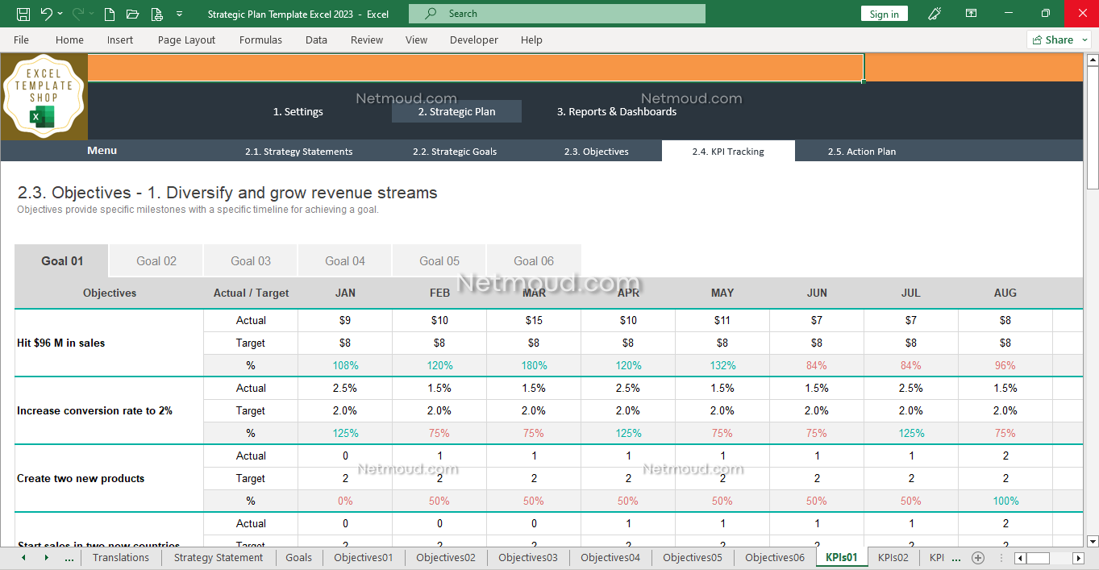Open 2.1. Strategy Statements page
Screen dimensions: 1099x570
coord(299,152)
